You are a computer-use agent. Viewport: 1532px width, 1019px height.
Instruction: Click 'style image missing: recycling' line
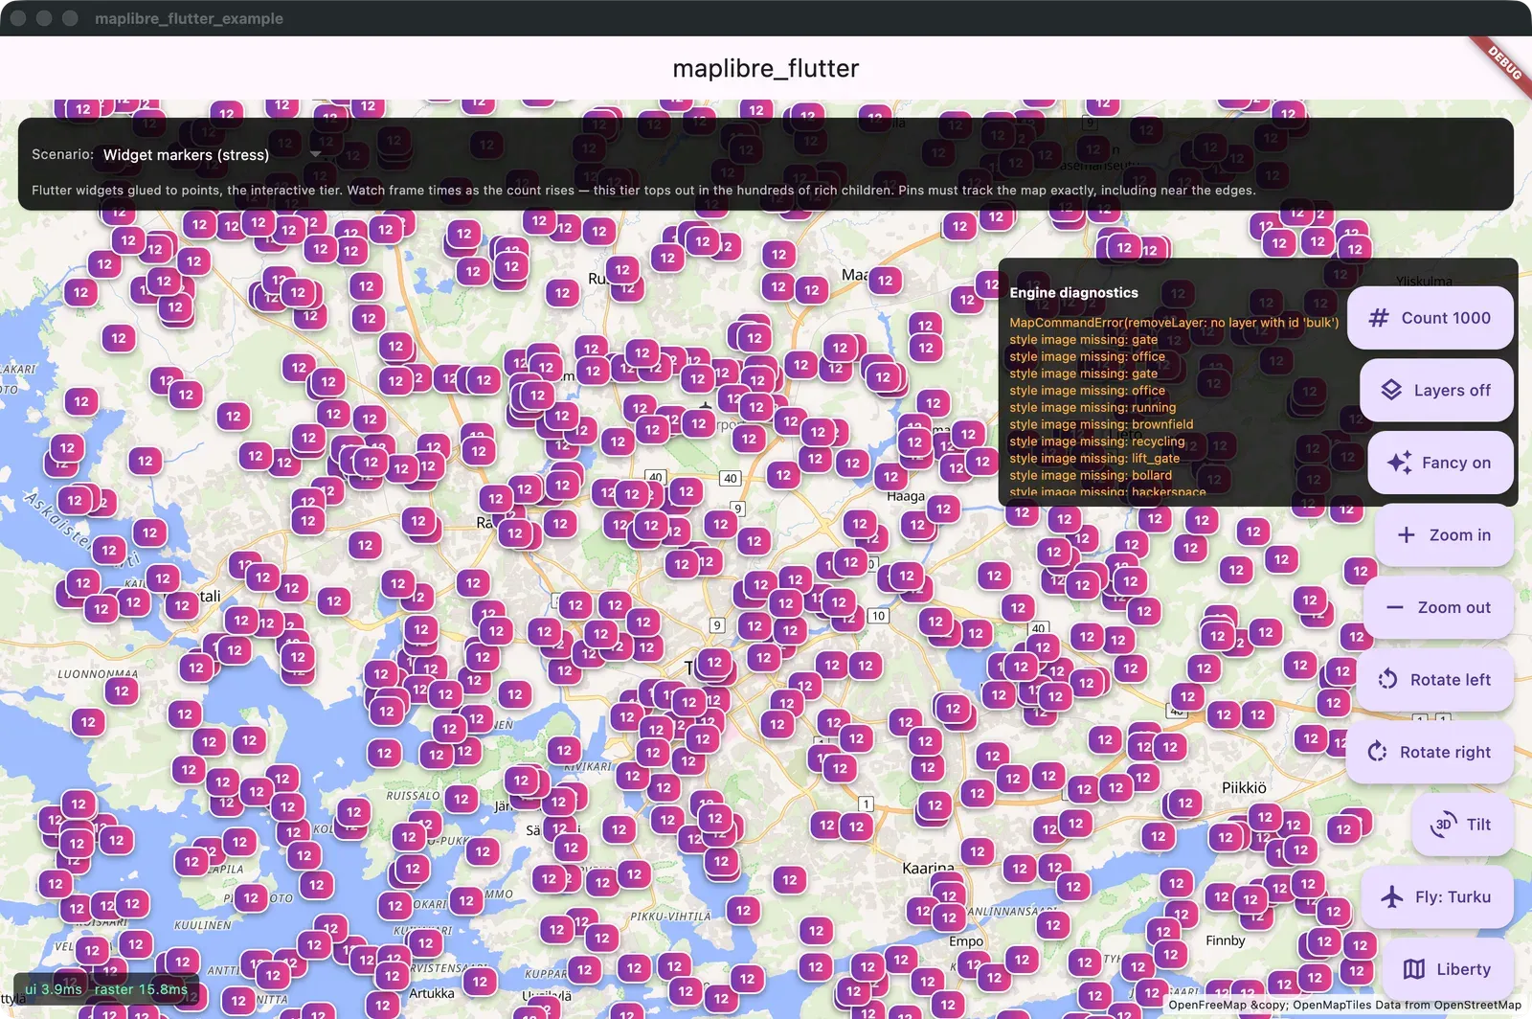coord(1097,442)
